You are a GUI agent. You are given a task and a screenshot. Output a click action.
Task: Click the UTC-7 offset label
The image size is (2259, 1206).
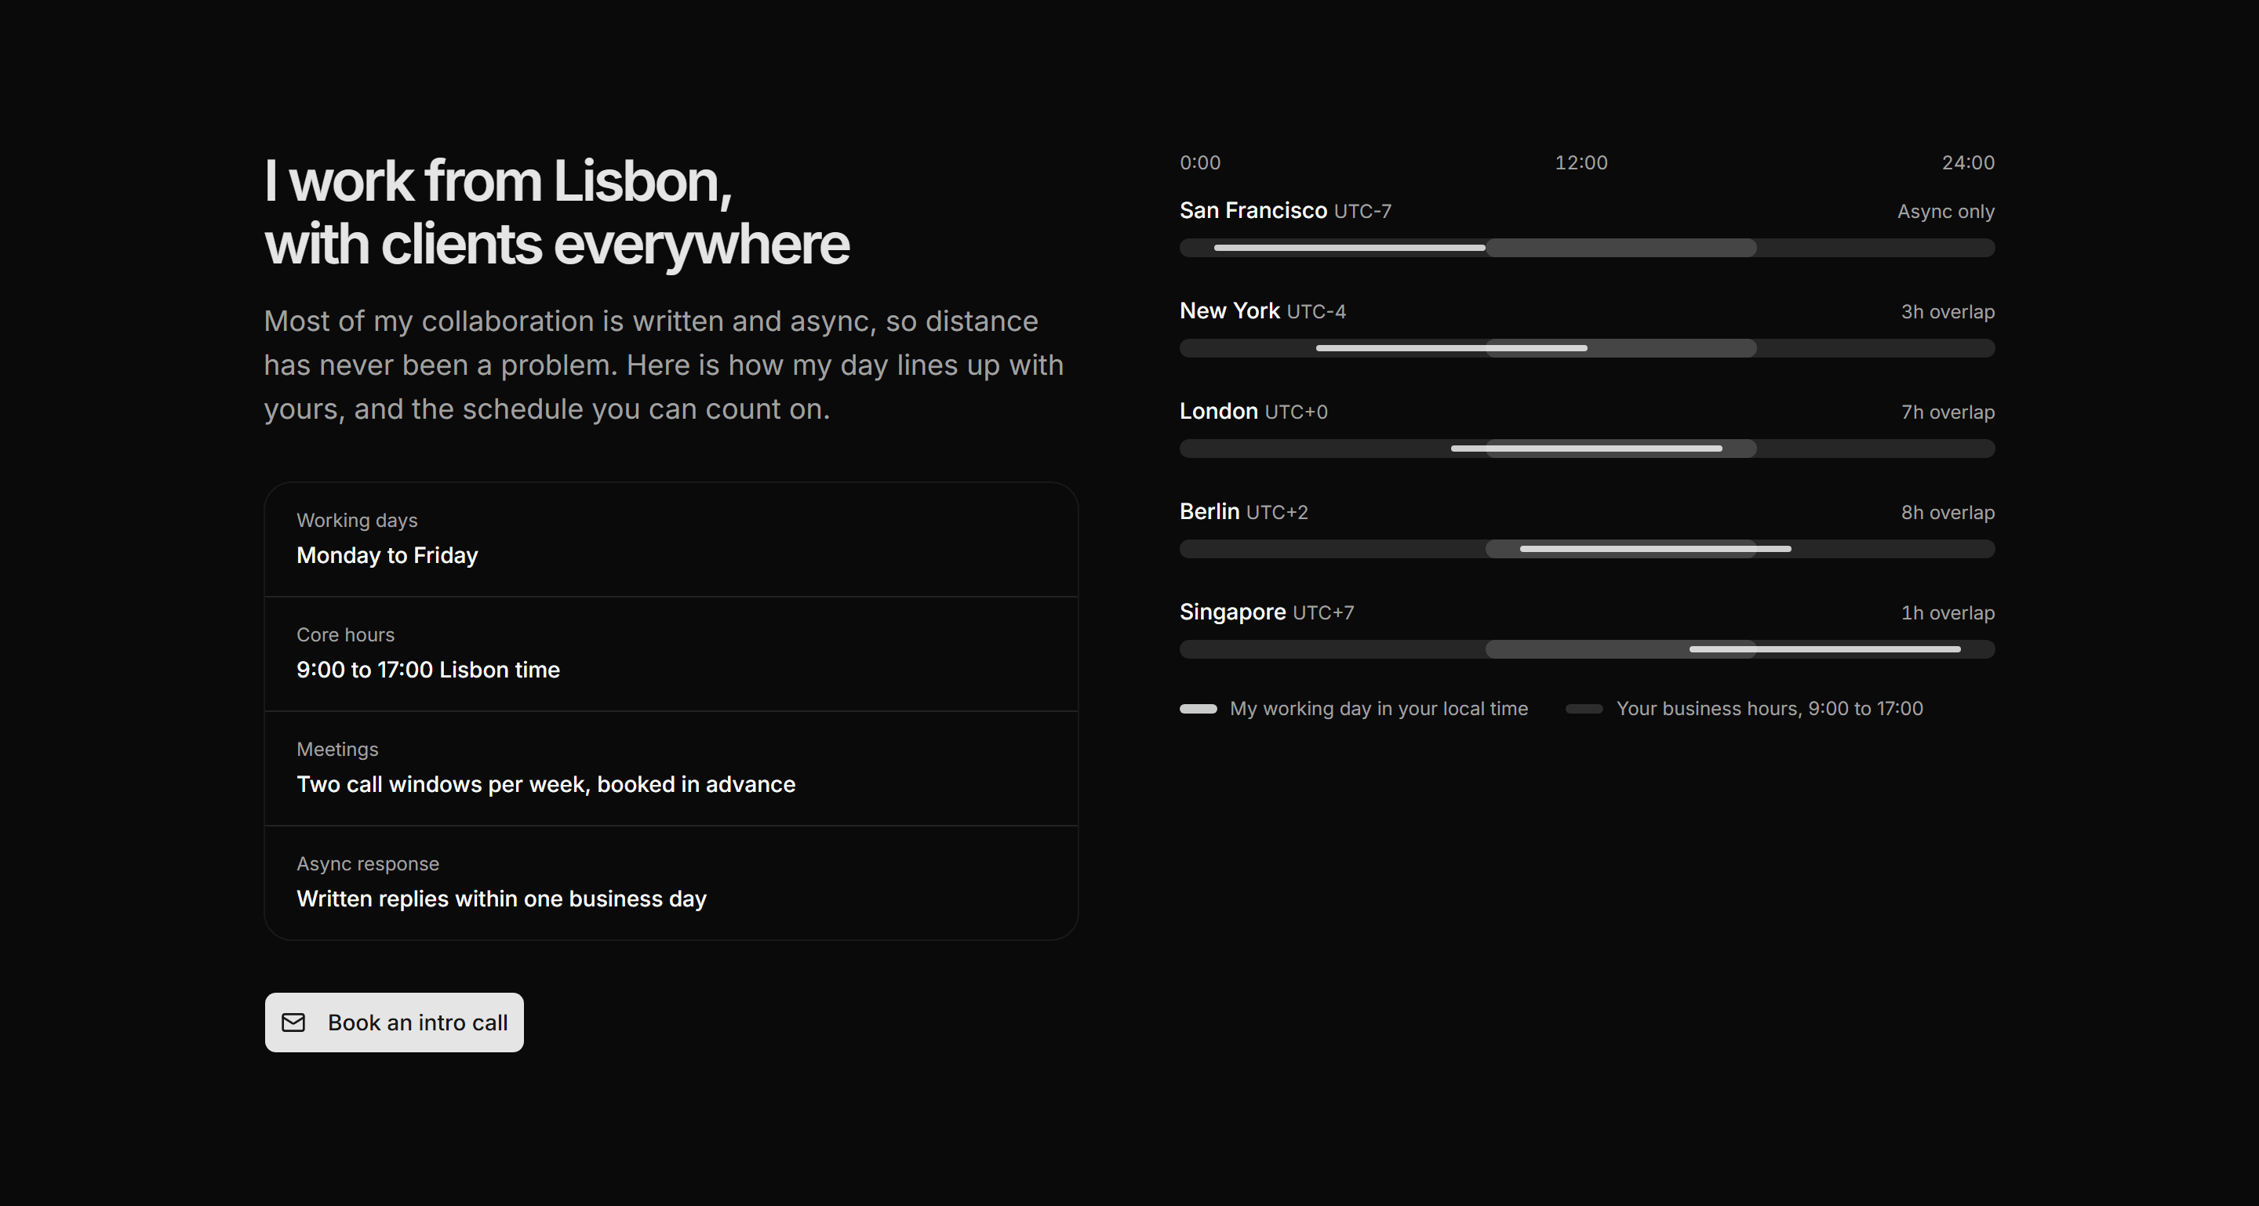(1362, 211)
